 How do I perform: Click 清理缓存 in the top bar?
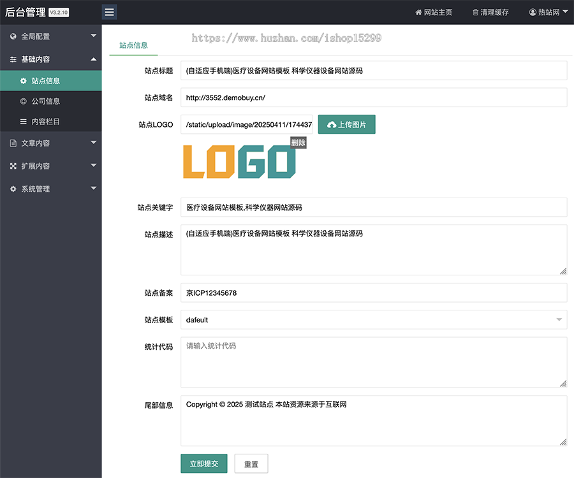pos(490,13)
